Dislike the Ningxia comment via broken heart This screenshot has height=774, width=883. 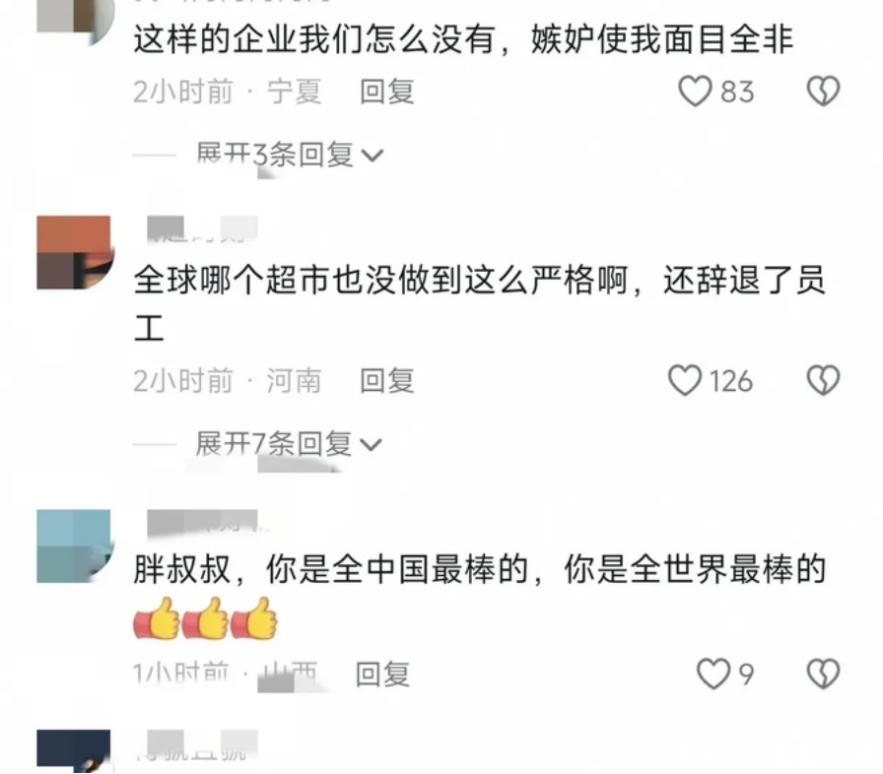(823, 92)
